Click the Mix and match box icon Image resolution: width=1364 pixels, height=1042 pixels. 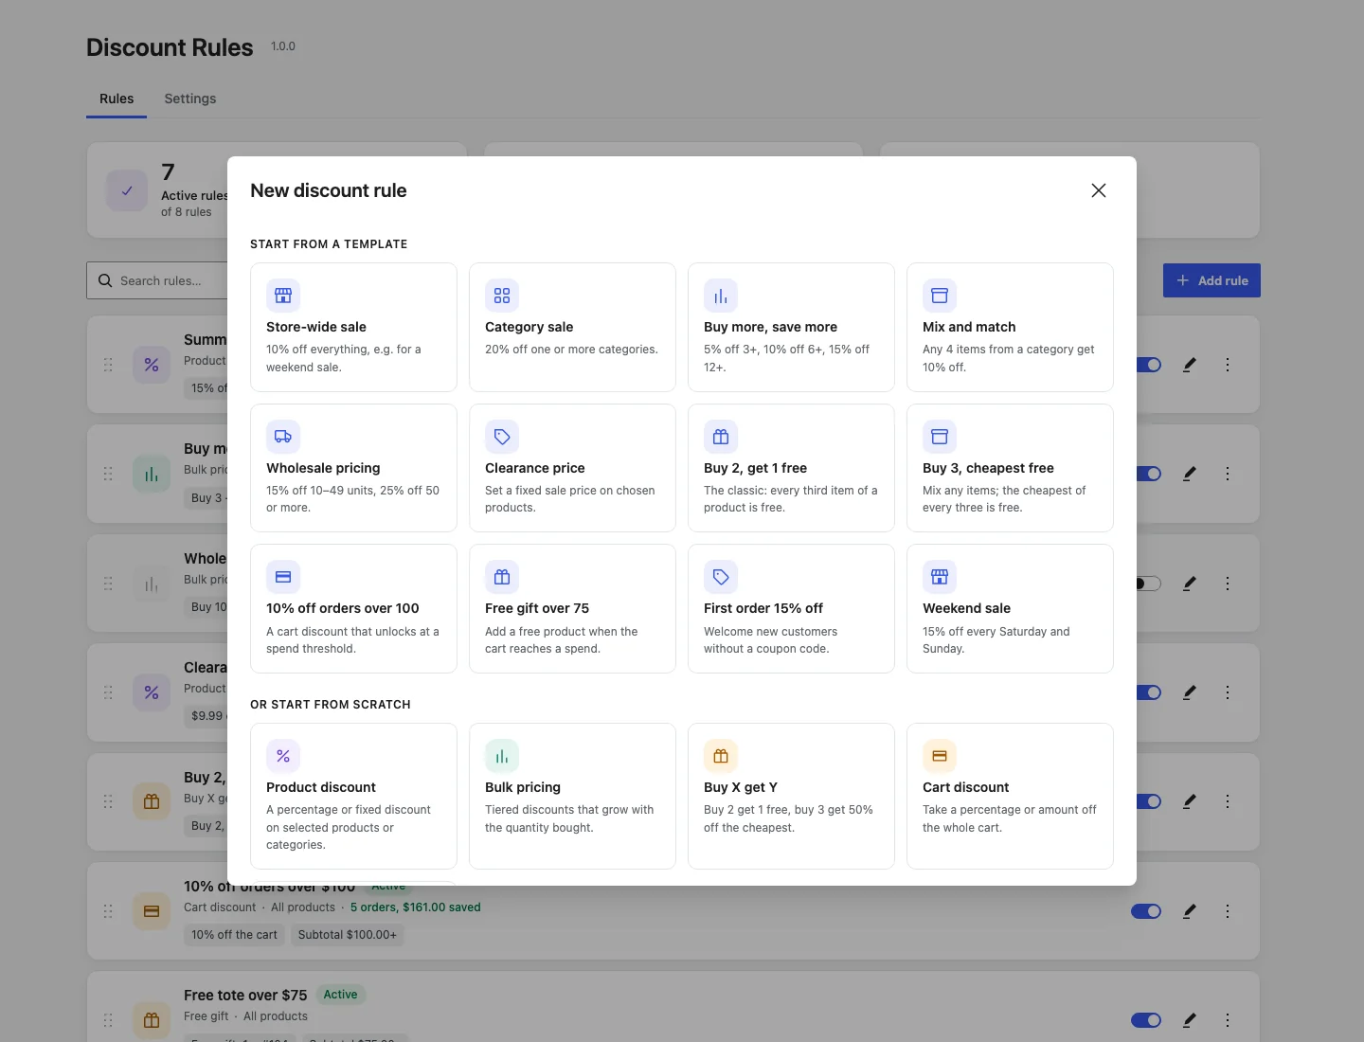[x=940, y=296]
